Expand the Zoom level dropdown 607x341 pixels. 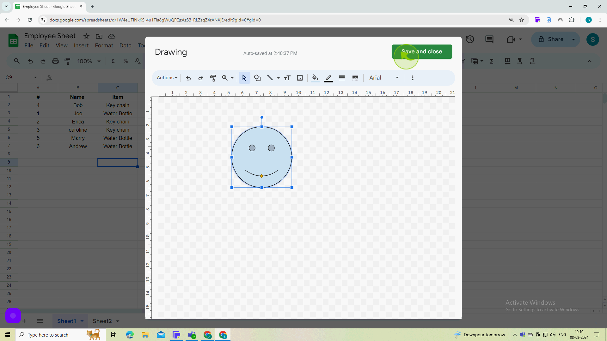click(x=233, y=78)
